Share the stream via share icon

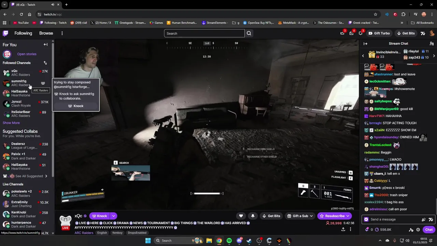[343, 229]
